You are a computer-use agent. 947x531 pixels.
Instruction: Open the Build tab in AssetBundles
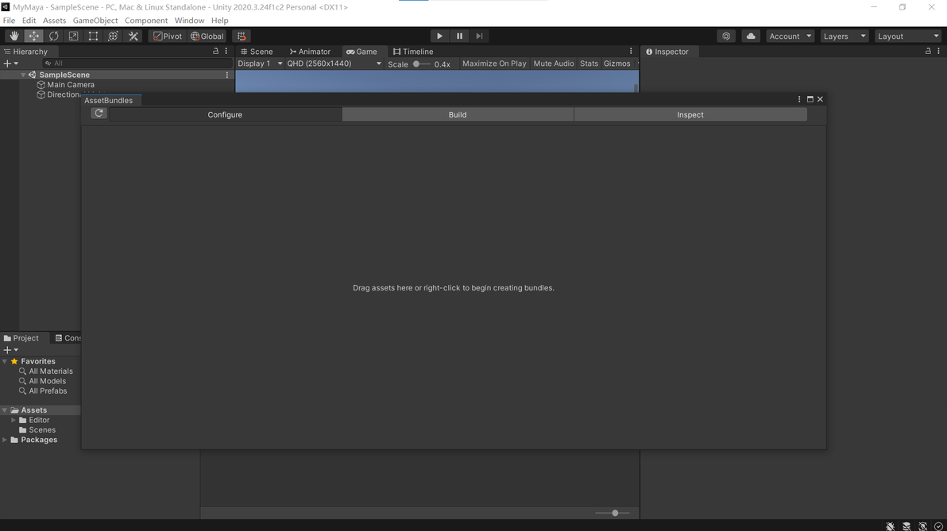point(458,114)
